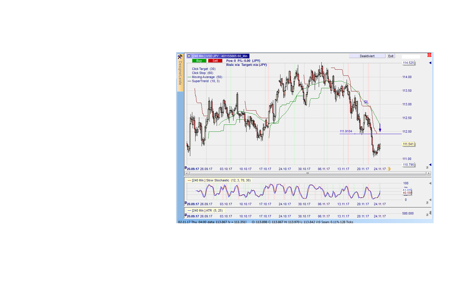This screenshot has width=469, height=285.
Task: Click the orange circle icon beside the 24.11.17 date
Action: coord(389,169)
